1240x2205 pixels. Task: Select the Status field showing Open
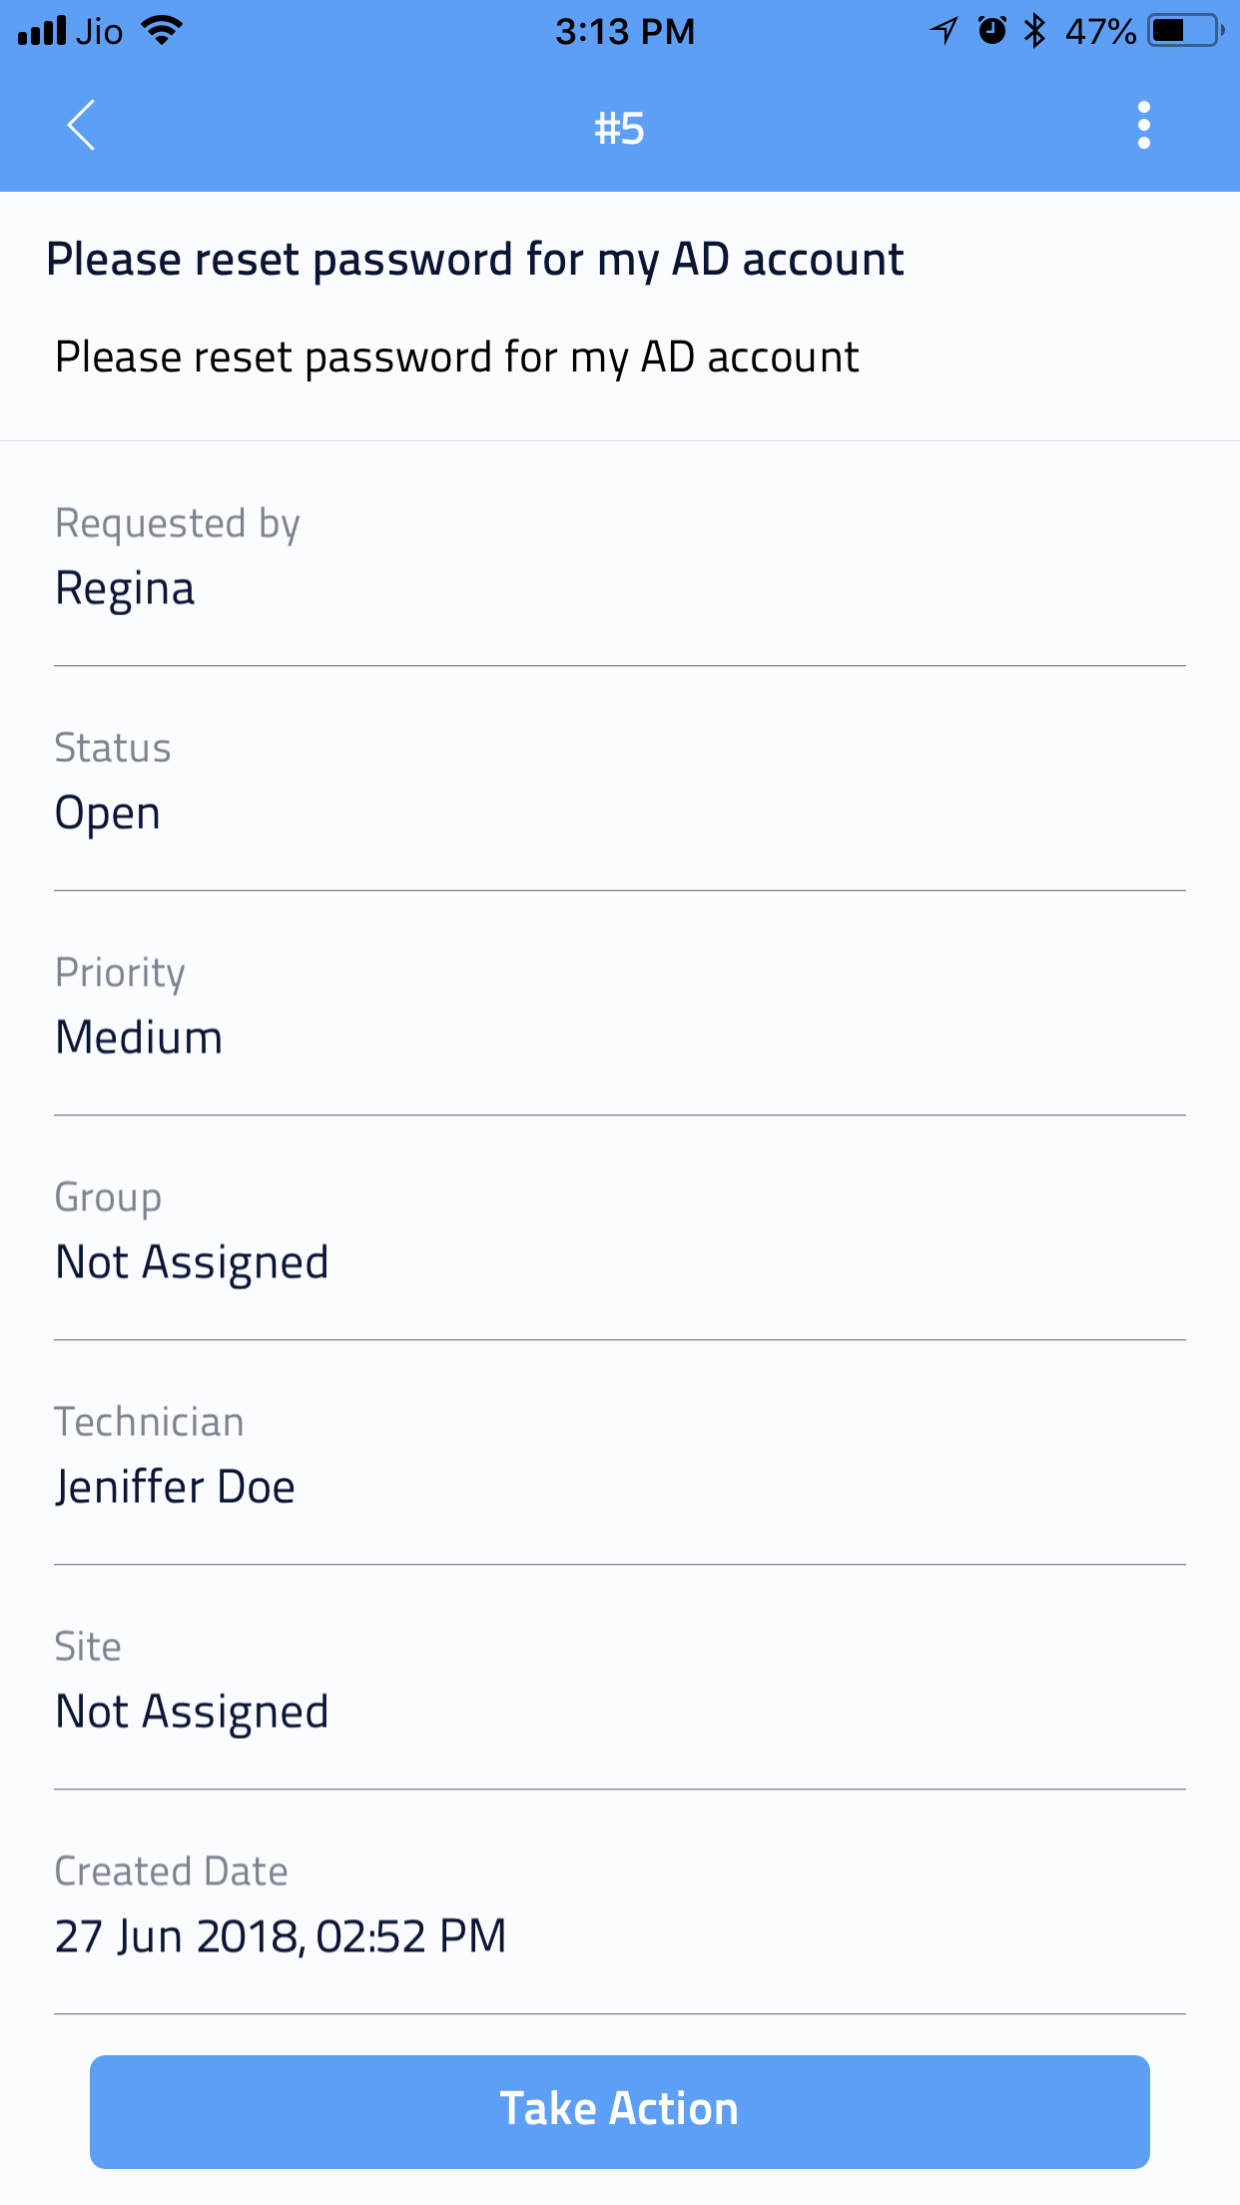(108, 812)
